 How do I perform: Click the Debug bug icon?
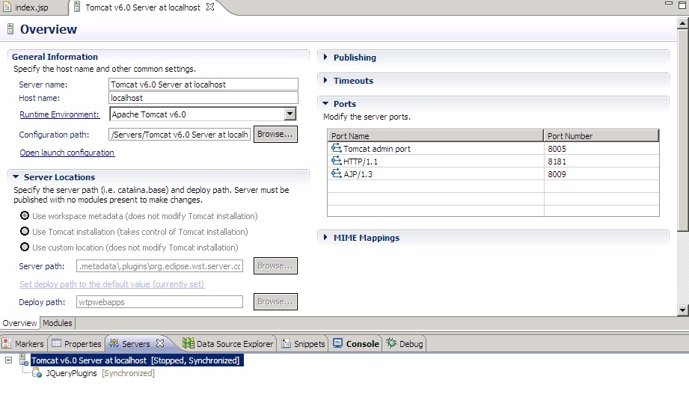click(391, 343)
